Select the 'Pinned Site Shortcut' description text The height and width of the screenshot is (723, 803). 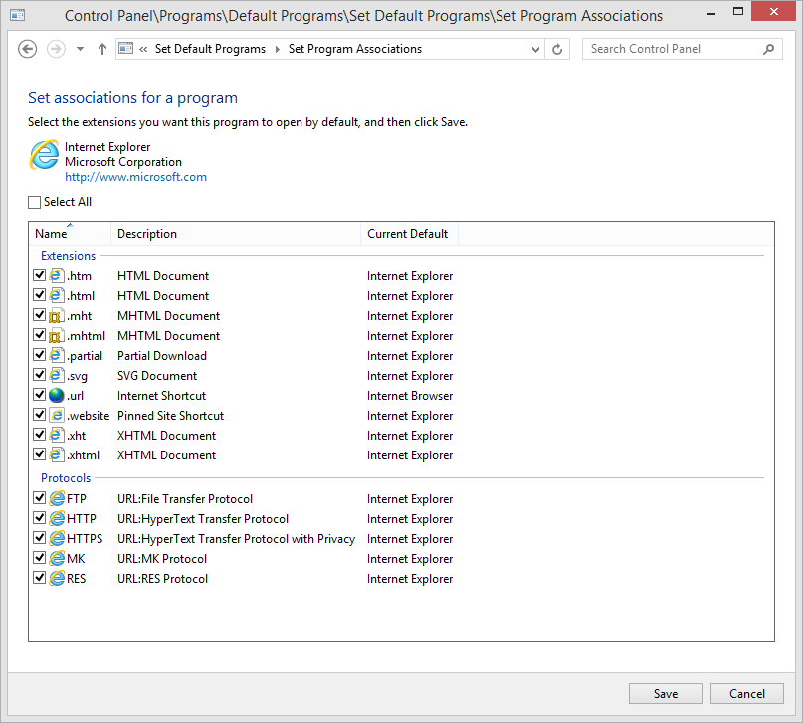(x=170, y=416)
